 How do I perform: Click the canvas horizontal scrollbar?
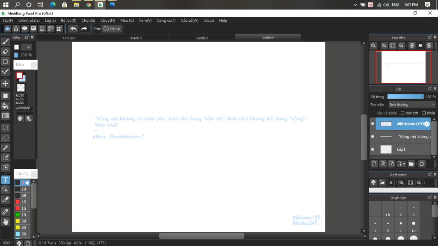[x=201, y=236]
